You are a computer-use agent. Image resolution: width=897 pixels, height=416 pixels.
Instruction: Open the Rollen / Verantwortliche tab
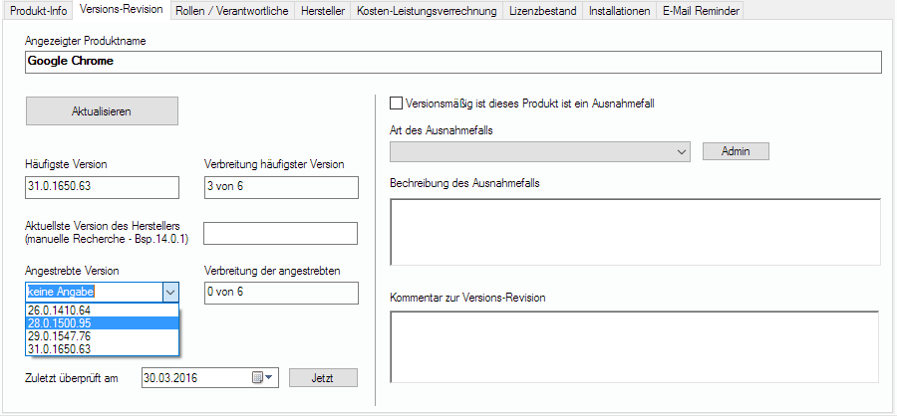coord(231,11)
